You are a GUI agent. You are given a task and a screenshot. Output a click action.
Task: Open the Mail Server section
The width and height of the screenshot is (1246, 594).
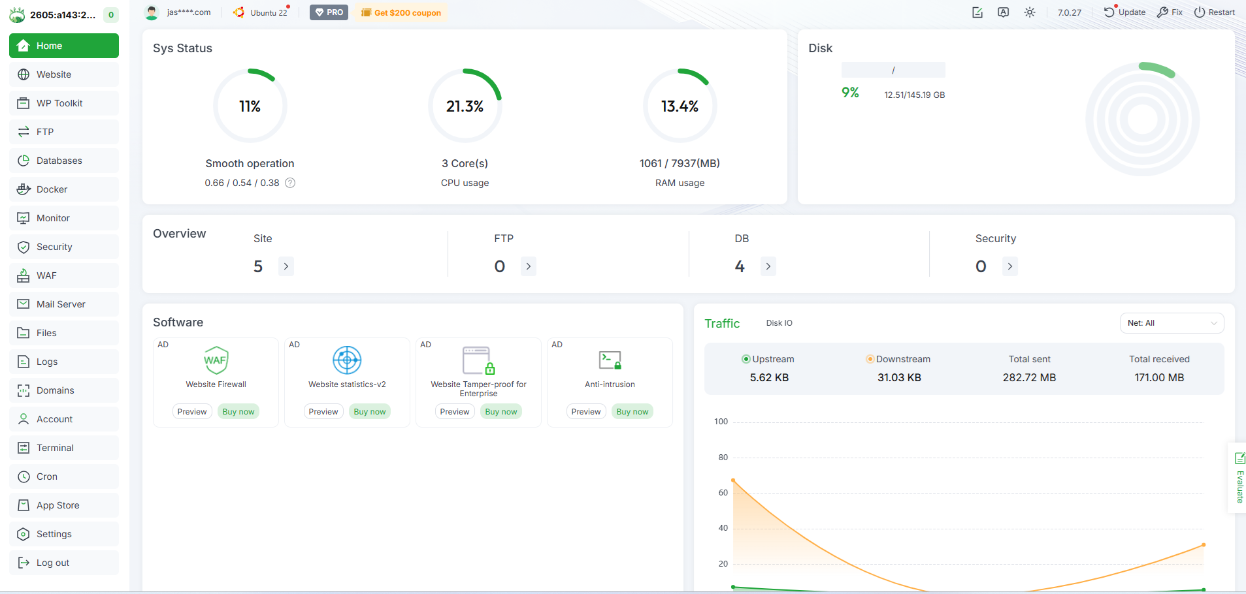coord(61,304)
